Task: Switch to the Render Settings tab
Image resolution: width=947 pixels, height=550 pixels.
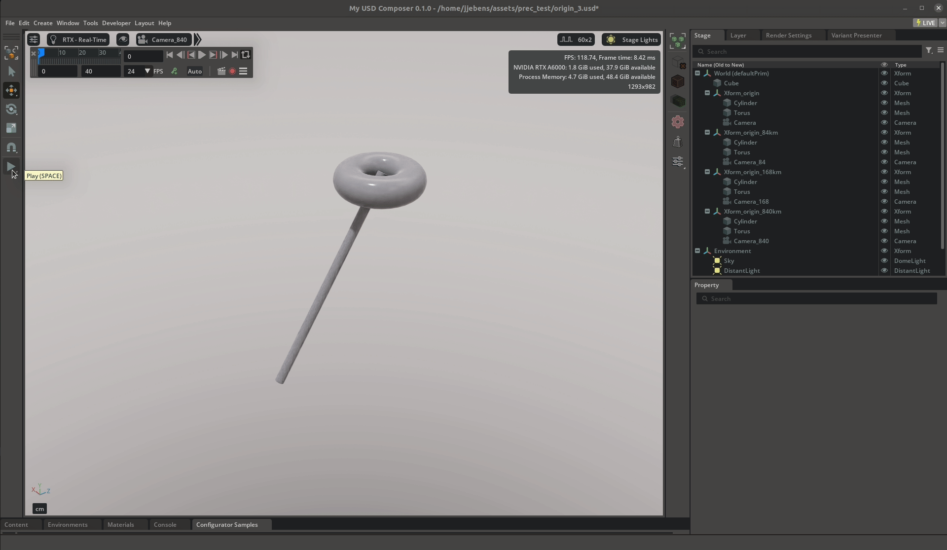Action: pos(788,35)
